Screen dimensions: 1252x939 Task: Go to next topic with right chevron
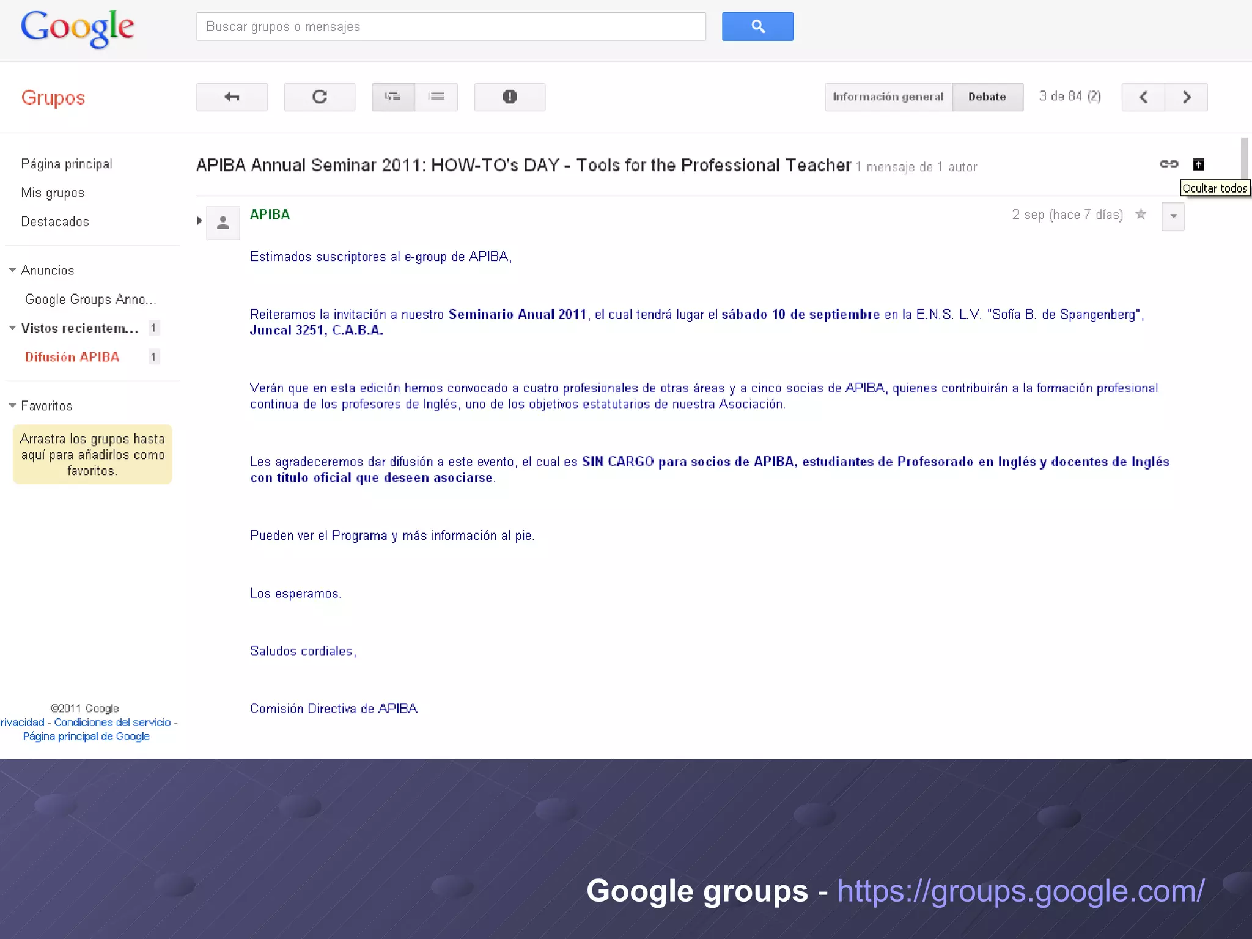pyautogui.click(x=1187, y=97)
